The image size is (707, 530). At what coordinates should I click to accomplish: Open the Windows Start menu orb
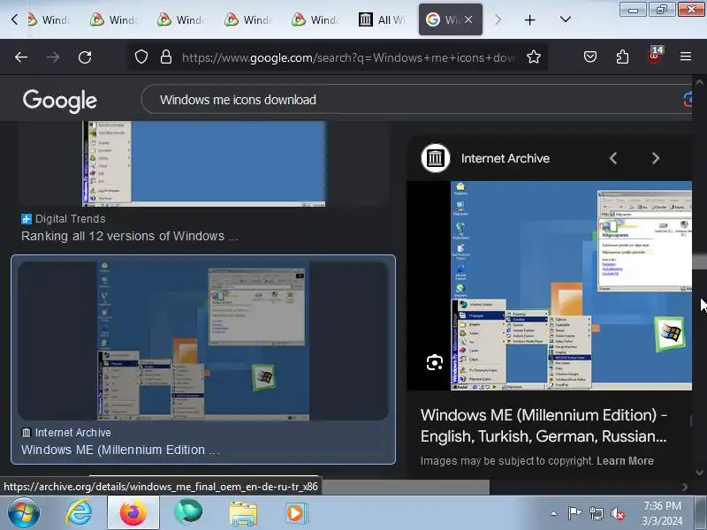(x=24, y=513)
